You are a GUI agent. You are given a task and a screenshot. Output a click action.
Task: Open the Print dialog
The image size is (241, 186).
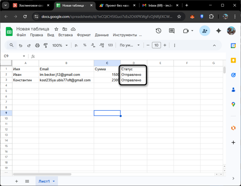coord(37,45)
